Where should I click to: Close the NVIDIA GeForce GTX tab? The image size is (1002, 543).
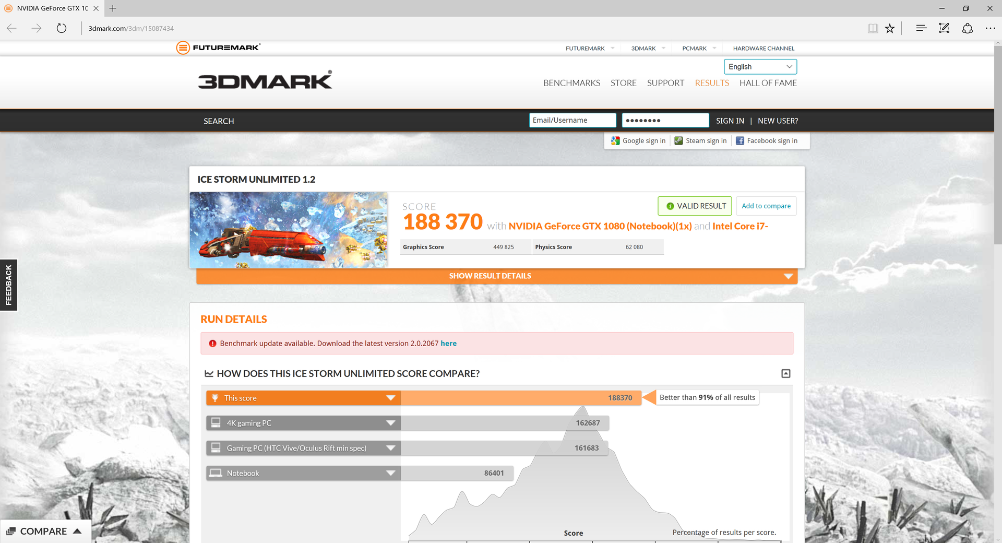tap(96, 8)
